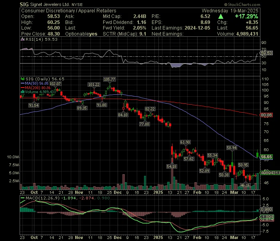
Task: Click the 50.38 price low annotation
Action: coord(224,175)
